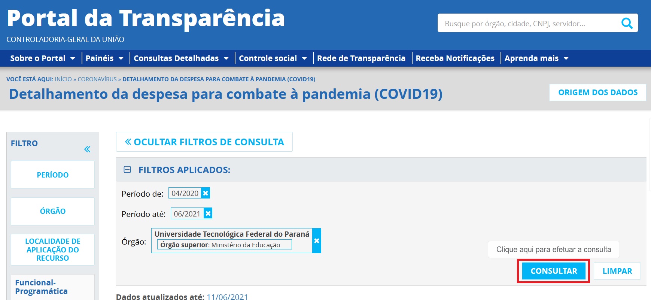Click the magnifying glass search icon
Screen dimensions: 651x300
click(627, 24)
